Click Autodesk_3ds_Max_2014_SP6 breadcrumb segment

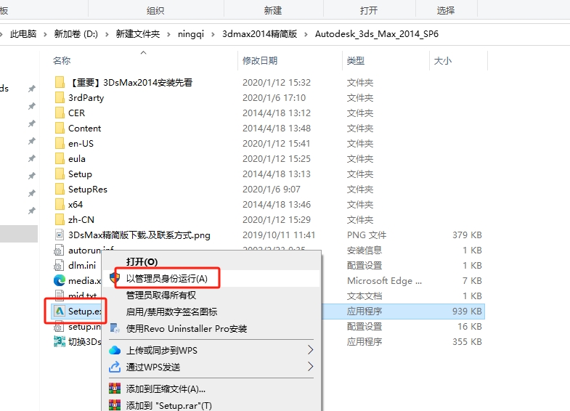tap(377, 34)
